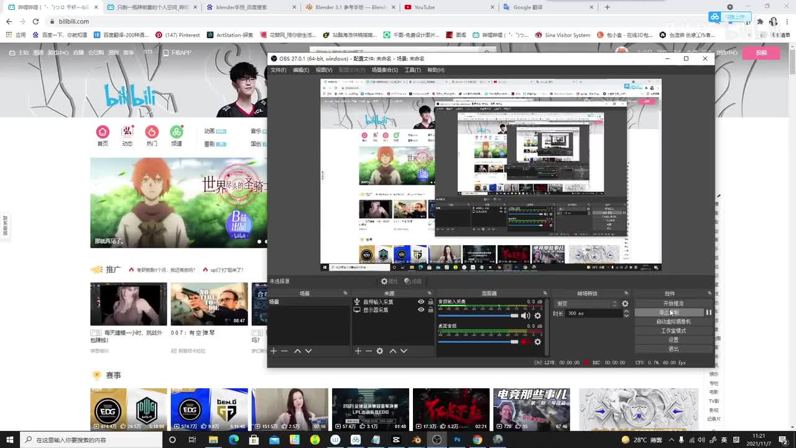Remove the selected scene with the minus icon
796x448 pixels.
pos(284,351)
